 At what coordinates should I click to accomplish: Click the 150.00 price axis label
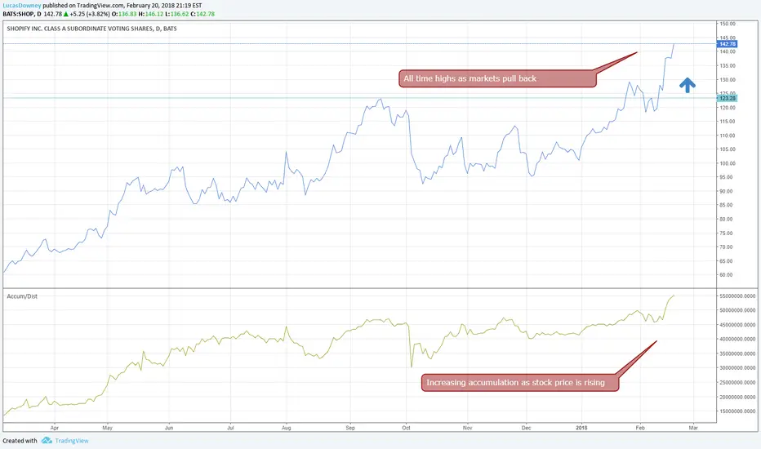click(728, 24)
